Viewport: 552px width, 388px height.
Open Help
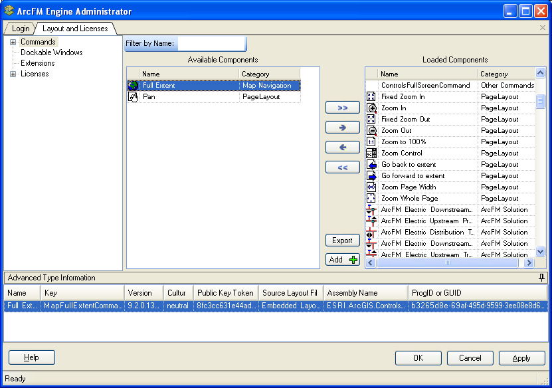tap(32, 357)
